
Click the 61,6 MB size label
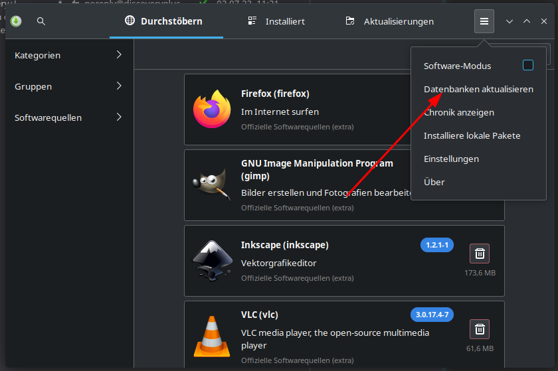(480, 348)
